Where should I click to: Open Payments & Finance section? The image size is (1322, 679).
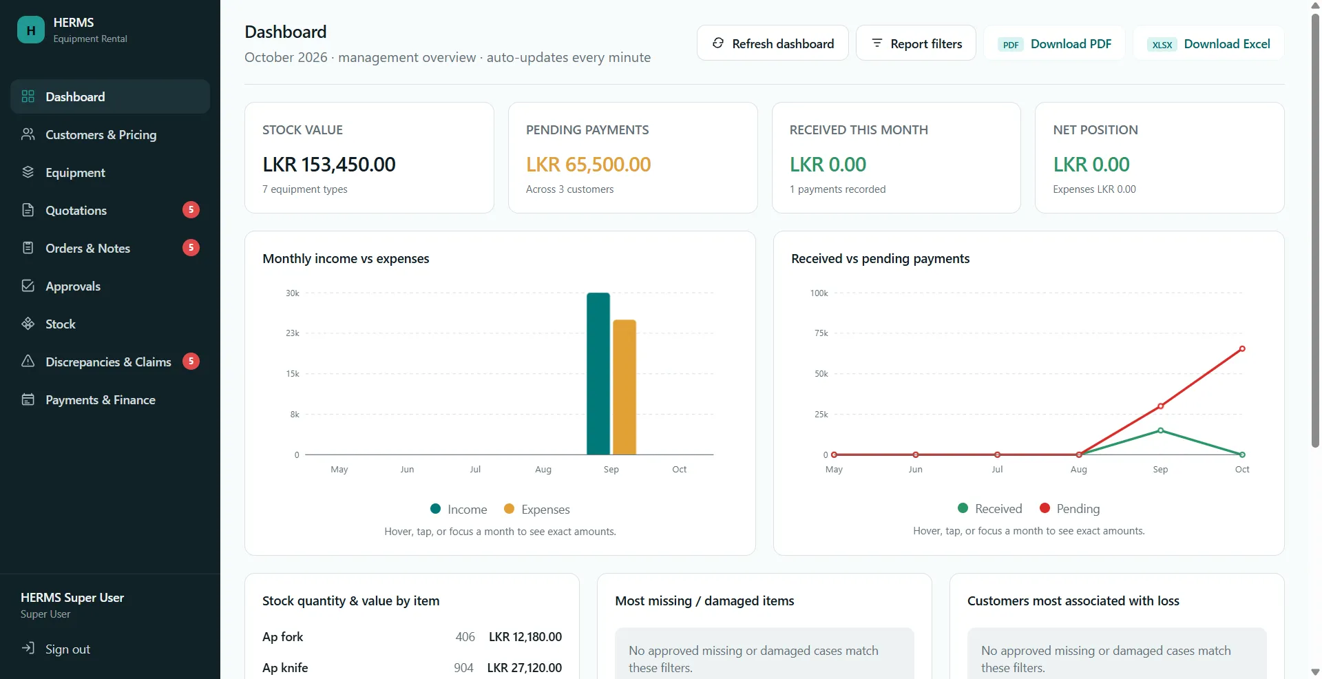(110, 399)
